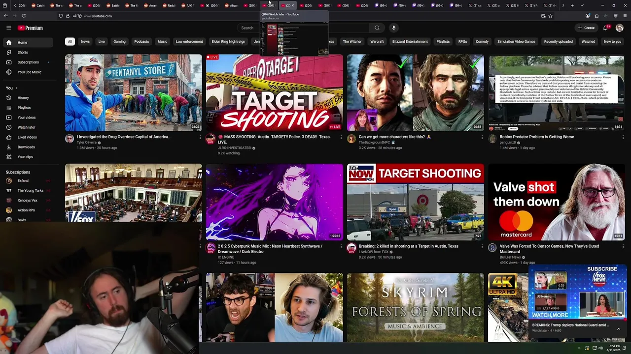Close the active browser tab

tap(293, 5)
